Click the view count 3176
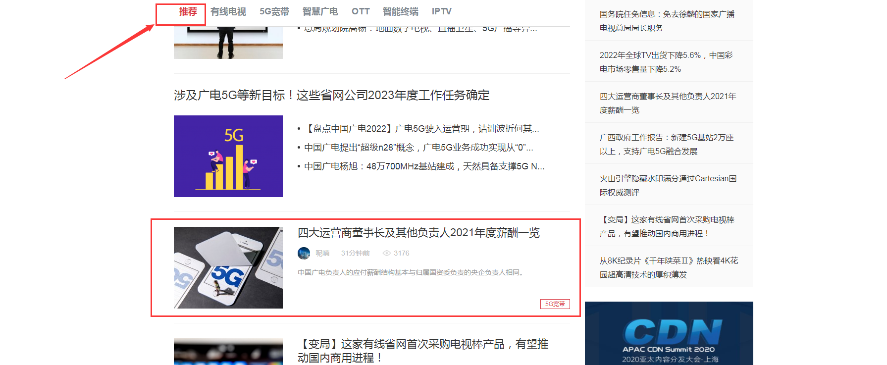Image resolution: width=887 pixels, height=365 pixels. (402, 253)
